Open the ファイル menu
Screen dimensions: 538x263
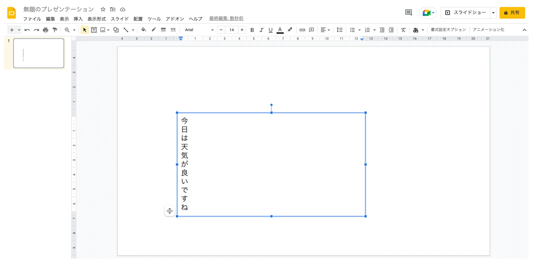32,19
